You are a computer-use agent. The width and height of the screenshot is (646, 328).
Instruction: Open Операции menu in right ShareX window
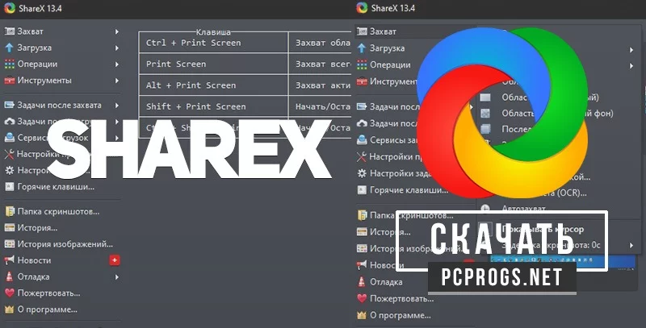coord(390,65)
